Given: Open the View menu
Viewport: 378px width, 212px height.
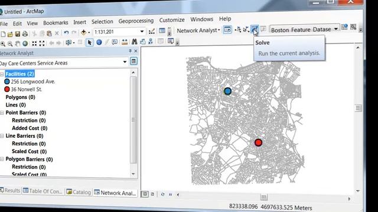Looking at the screenshot, I should click(32, 23).
